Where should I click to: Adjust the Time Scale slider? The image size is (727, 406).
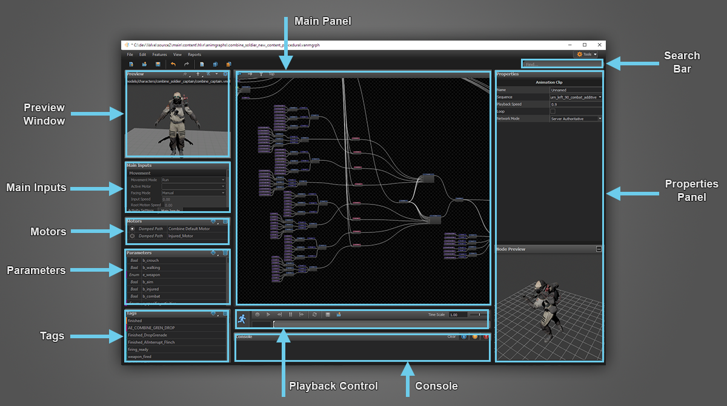pos(479,315)
